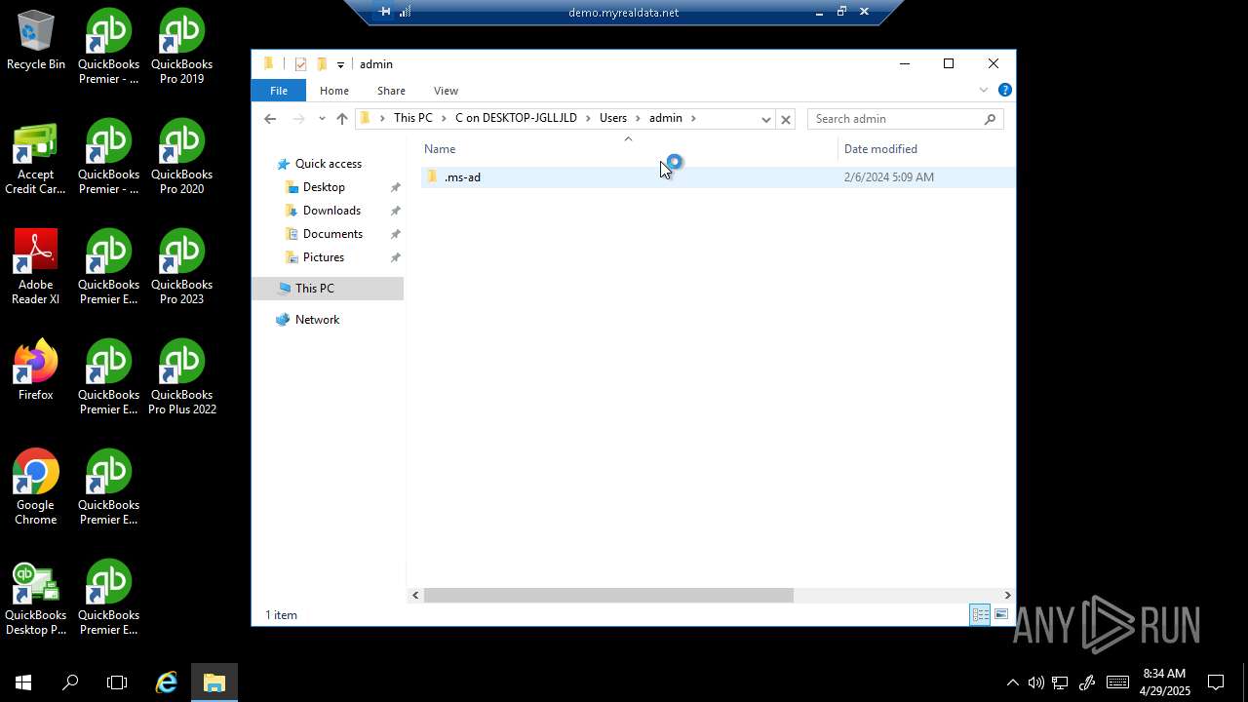The width and height of the screenshot is (1248, 702).
Task: Click the Properties quick access toolbar icon
Action: [300, 64]
